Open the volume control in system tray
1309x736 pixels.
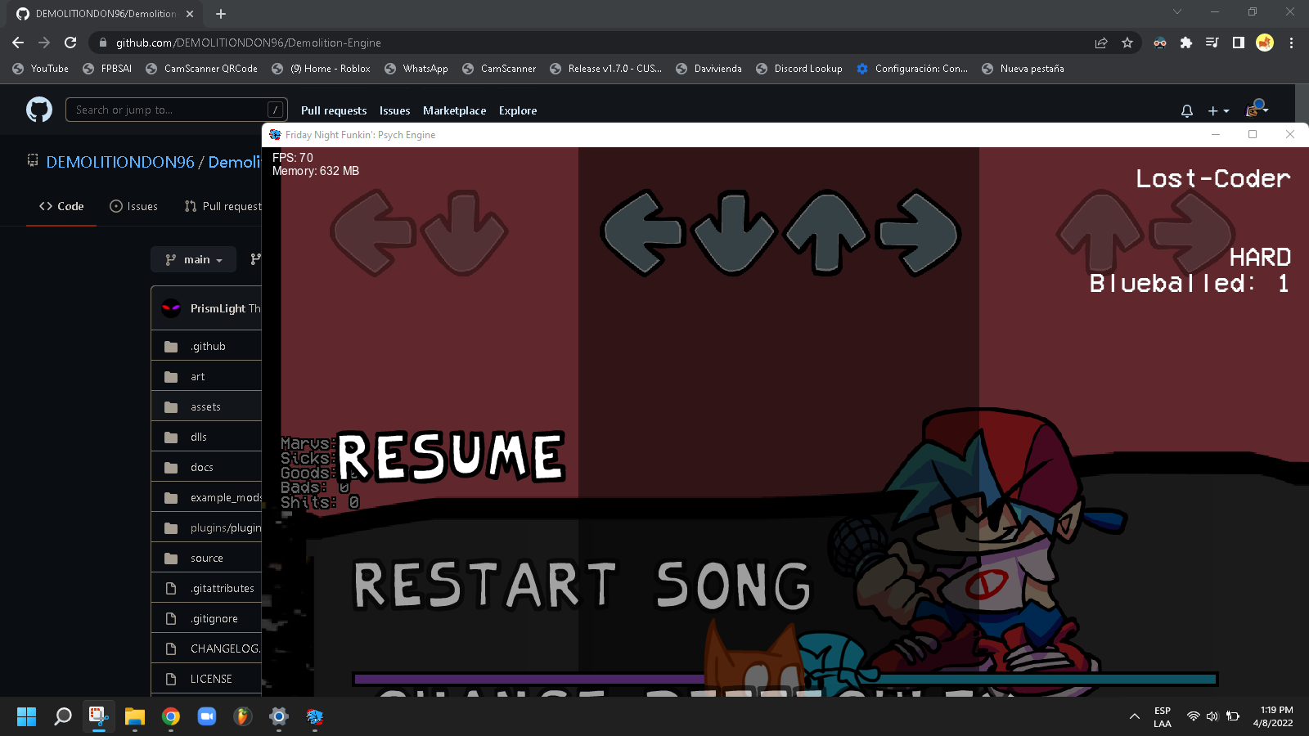pyautogui.click(x=1212, y=716)
